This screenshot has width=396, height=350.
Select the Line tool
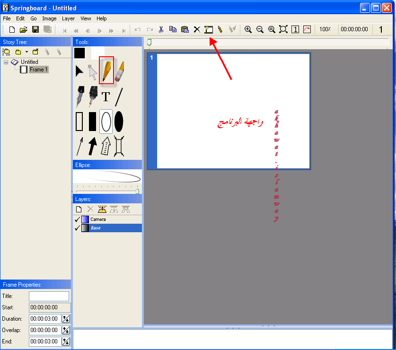click(119, 97)
